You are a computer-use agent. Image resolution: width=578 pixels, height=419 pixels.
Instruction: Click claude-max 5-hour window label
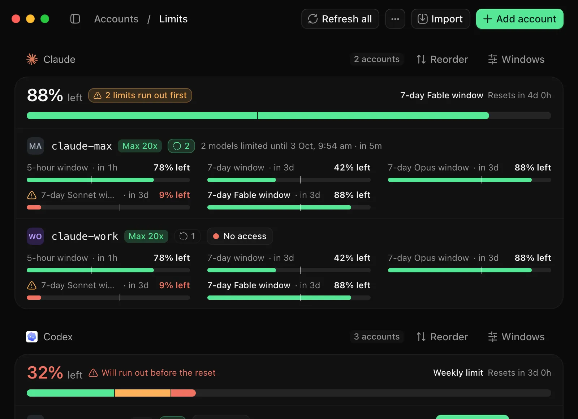tap(57, 168)
